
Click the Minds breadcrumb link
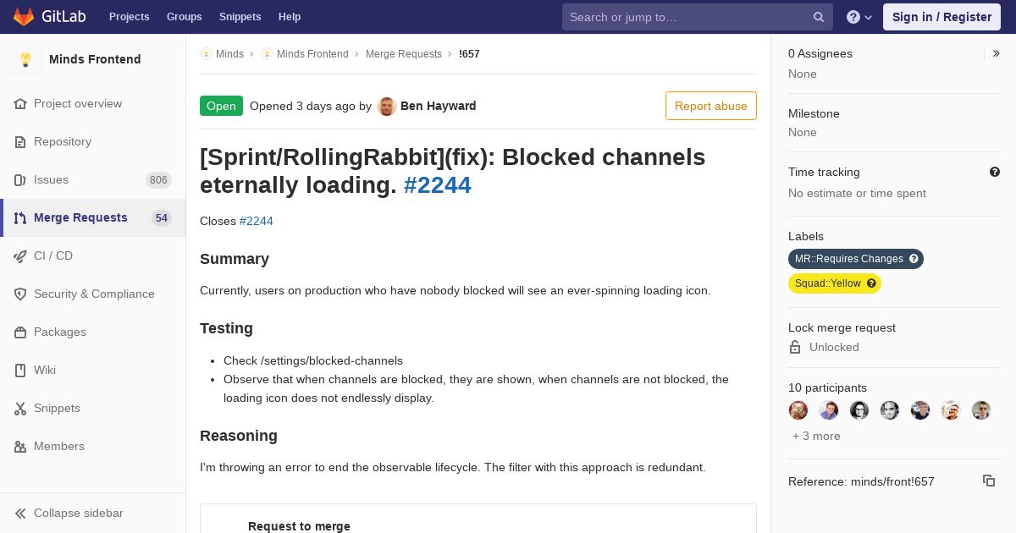tap(229, 53)
